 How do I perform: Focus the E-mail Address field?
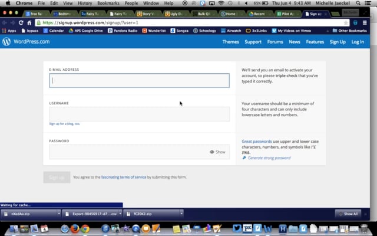(139, 80)
